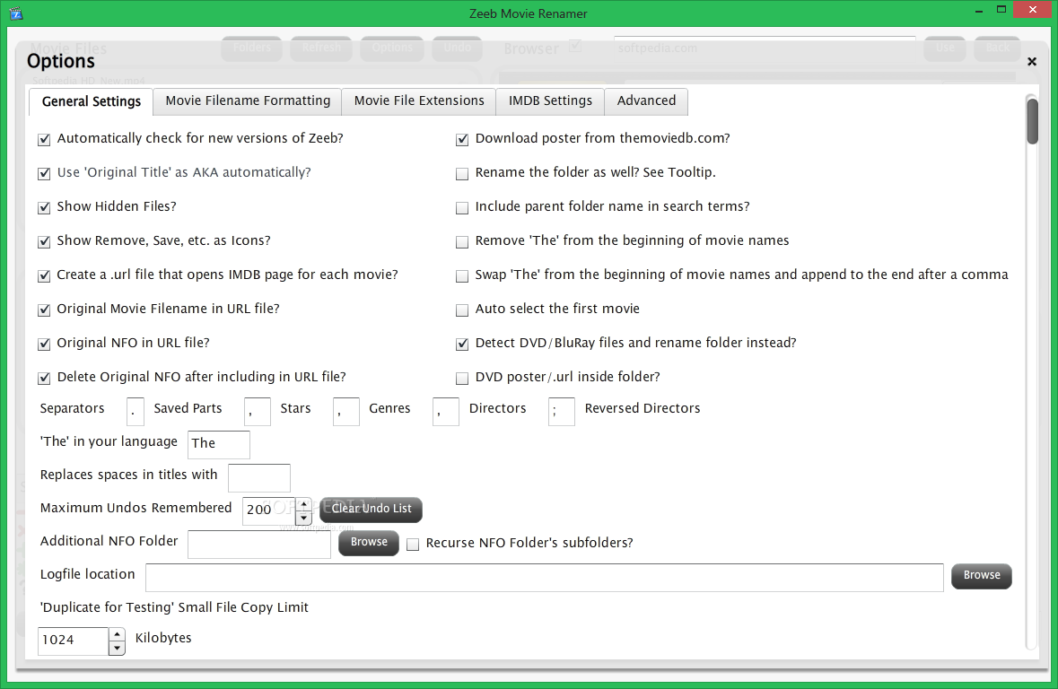Toggle automatic check for new Zeeb versions
This screenshot has width=1058, height=689.
pos(45,140)
